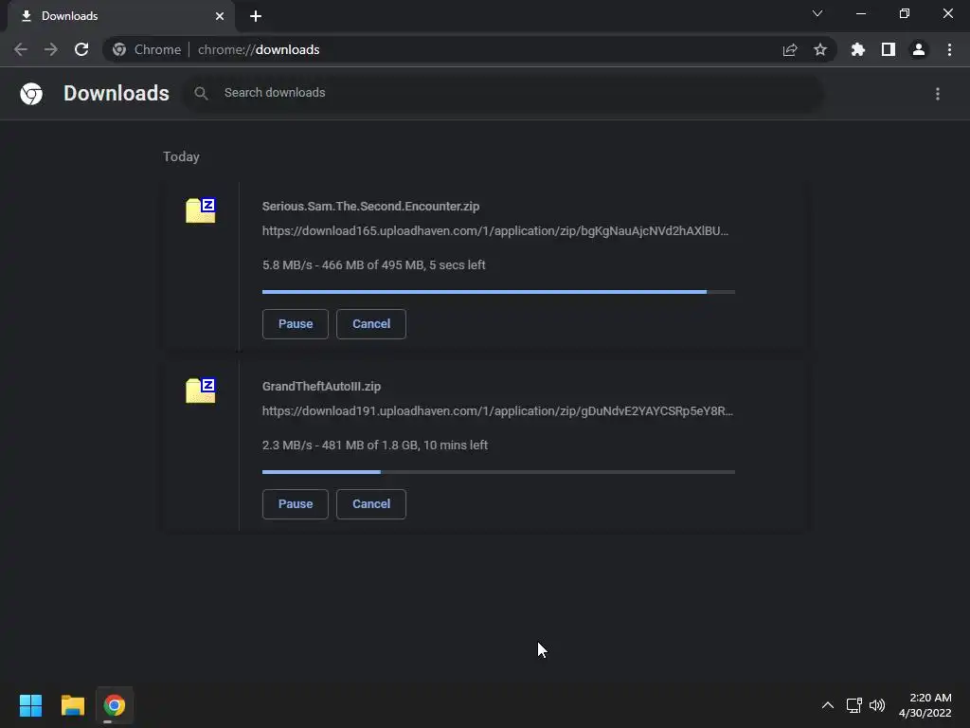This screenshot has height=728, width=970.
Task: Click into the Search downloads field
Action: (x=502, y=93)
